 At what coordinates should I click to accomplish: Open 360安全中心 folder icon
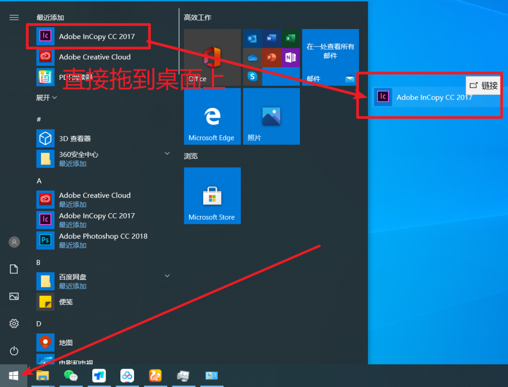coord(45,159)
